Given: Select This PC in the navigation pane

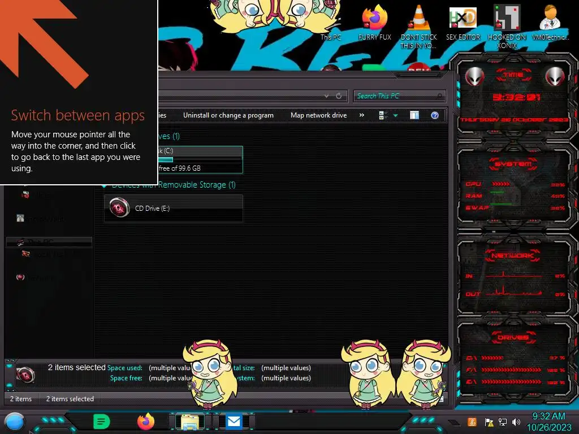Looking at the screenshot, I should [x=49, y=242].
